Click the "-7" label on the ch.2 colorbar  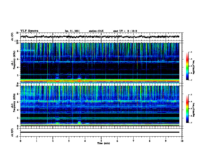[191, 123]
